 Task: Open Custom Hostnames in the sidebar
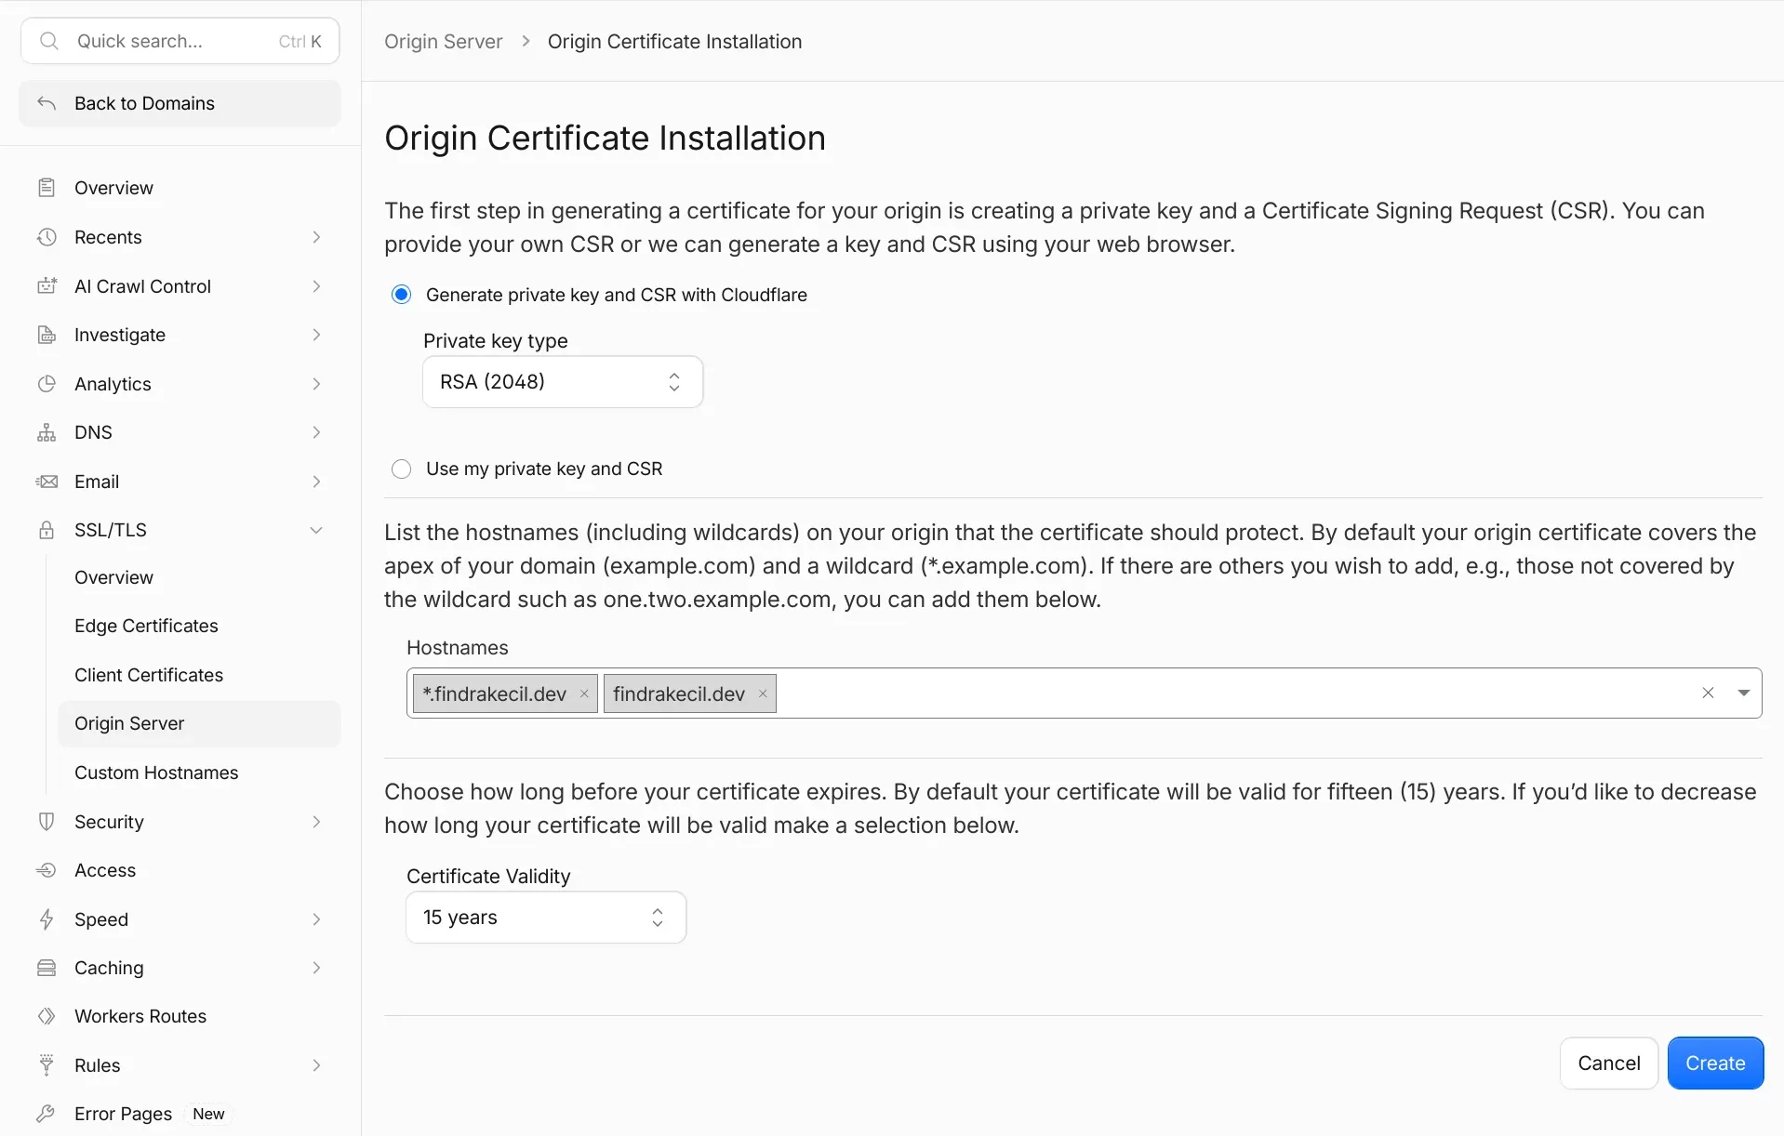click(x=156, y=773)
